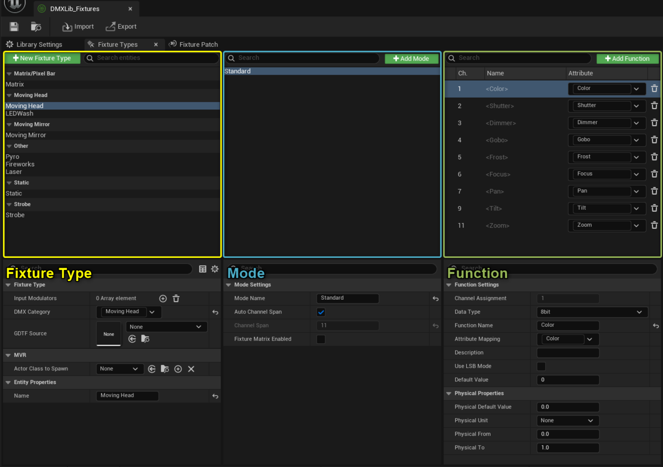The image size is (663, 467).
Task: Delete the Focus function with trash icon
Action: click(x=654, y=174)
